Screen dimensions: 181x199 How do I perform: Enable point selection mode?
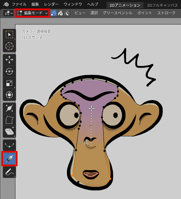pos(54,13)
